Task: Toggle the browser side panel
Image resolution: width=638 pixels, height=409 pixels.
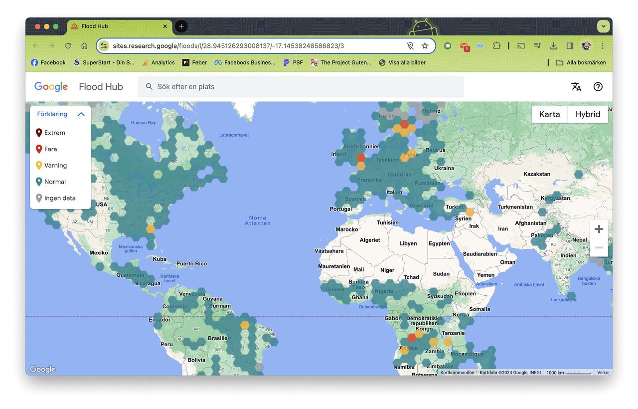Action: 570,46
